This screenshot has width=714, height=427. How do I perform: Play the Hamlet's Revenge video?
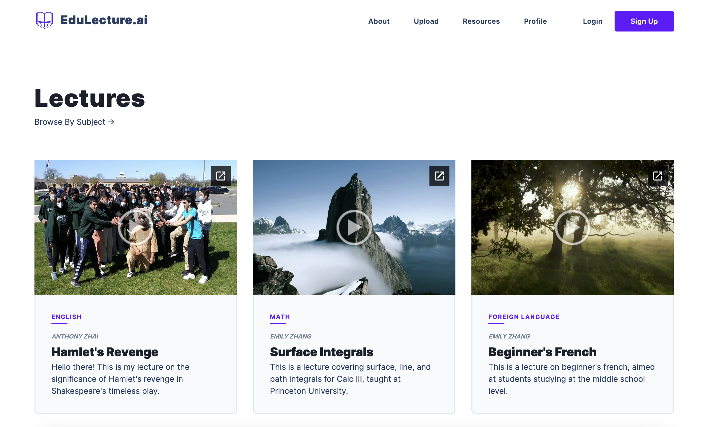point(135,227)
